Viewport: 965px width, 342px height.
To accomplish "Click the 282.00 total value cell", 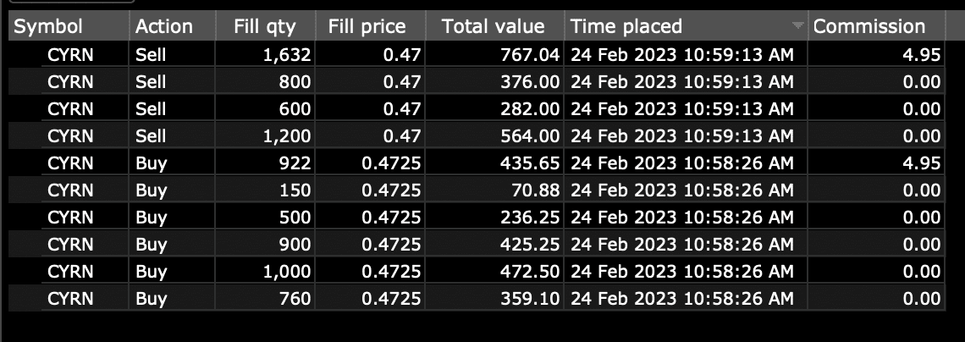I will 532,109.
